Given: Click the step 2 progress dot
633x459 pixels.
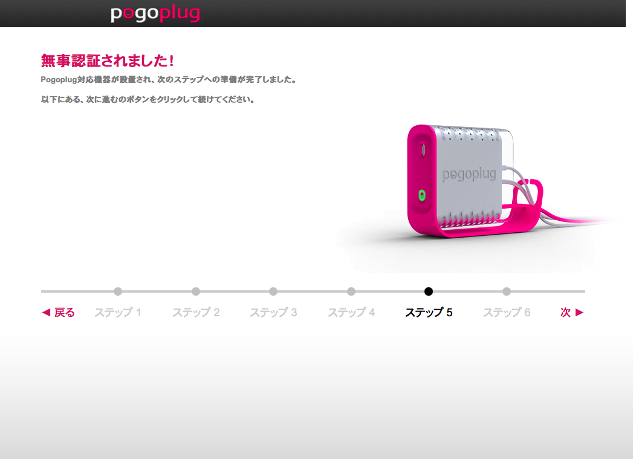Looking at the screenshot, I should 196,291.
